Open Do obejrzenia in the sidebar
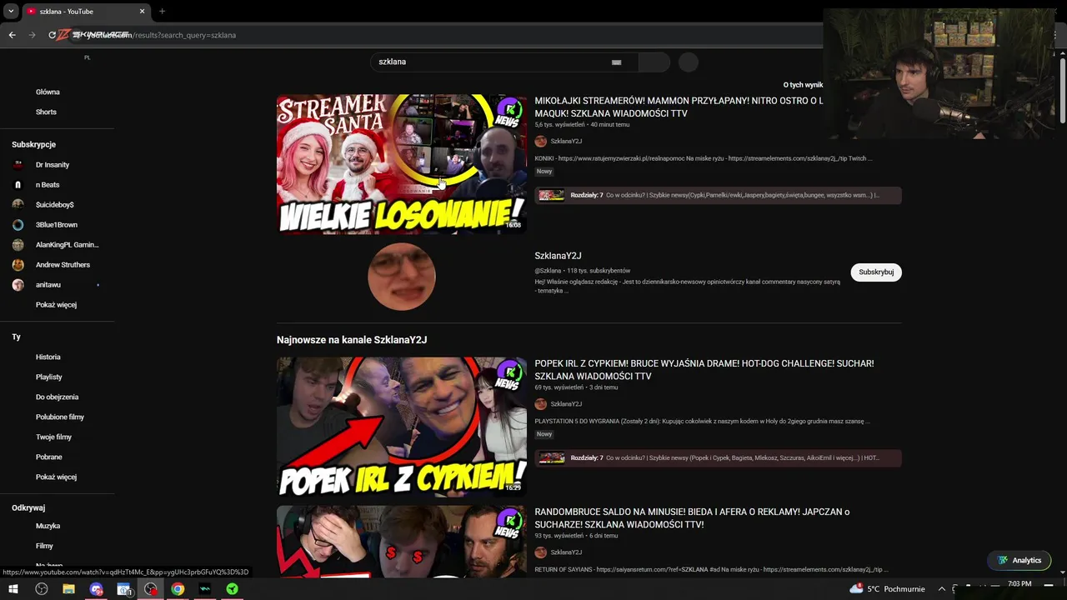Screen dimensions: 1067x600 point(57,397)
